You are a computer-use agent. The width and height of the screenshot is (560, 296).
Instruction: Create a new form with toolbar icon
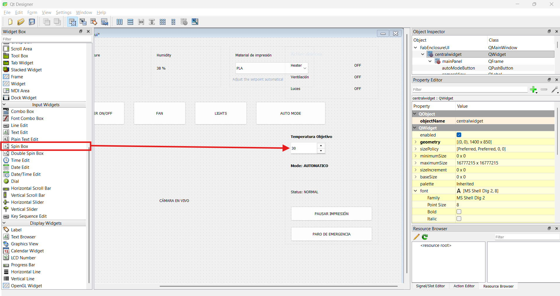click(10, 22)
